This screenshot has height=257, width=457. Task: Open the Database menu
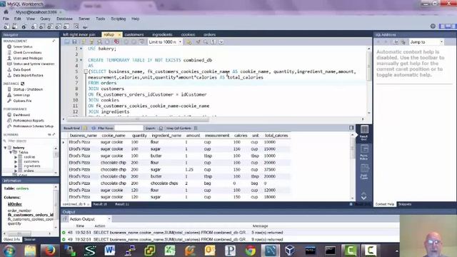(x=64, y=19)
